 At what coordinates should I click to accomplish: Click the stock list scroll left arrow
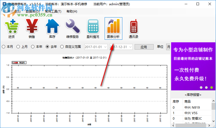(173, 125)
